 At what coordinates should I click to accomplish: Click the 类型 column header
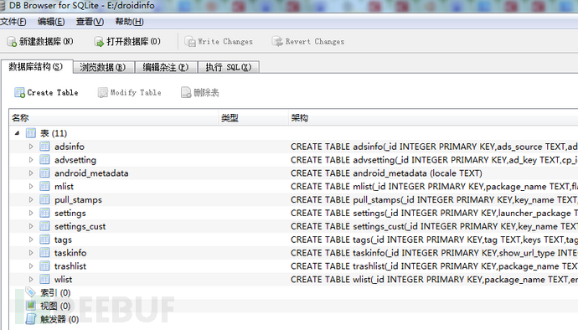(253, 118)
